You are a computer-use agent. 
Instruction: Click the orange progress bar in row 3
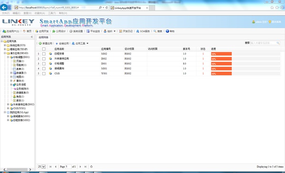click(x=221, y=64)
